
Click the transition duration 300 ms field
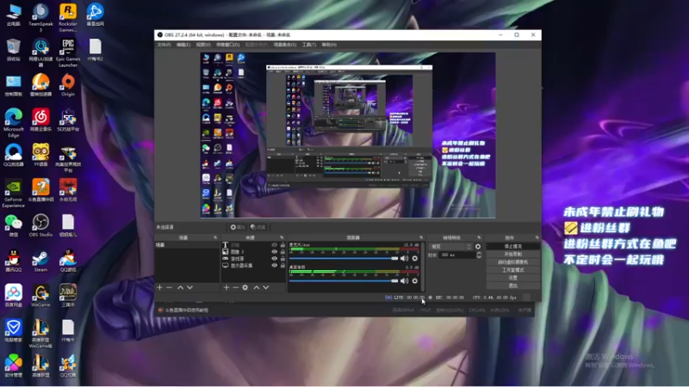[456, 255]
